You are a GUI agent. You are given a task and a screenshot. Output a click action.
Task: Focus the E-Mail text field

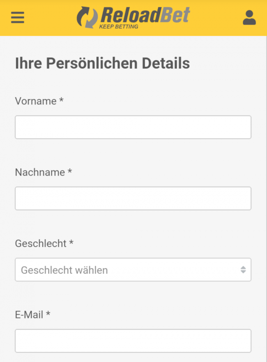point(133,341)
